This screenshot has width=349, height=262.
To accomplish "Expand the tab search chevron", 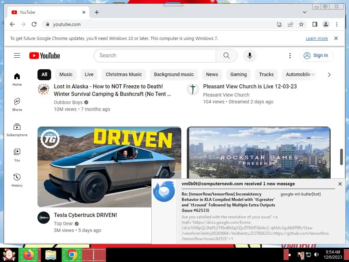I will tap(304, 12).
